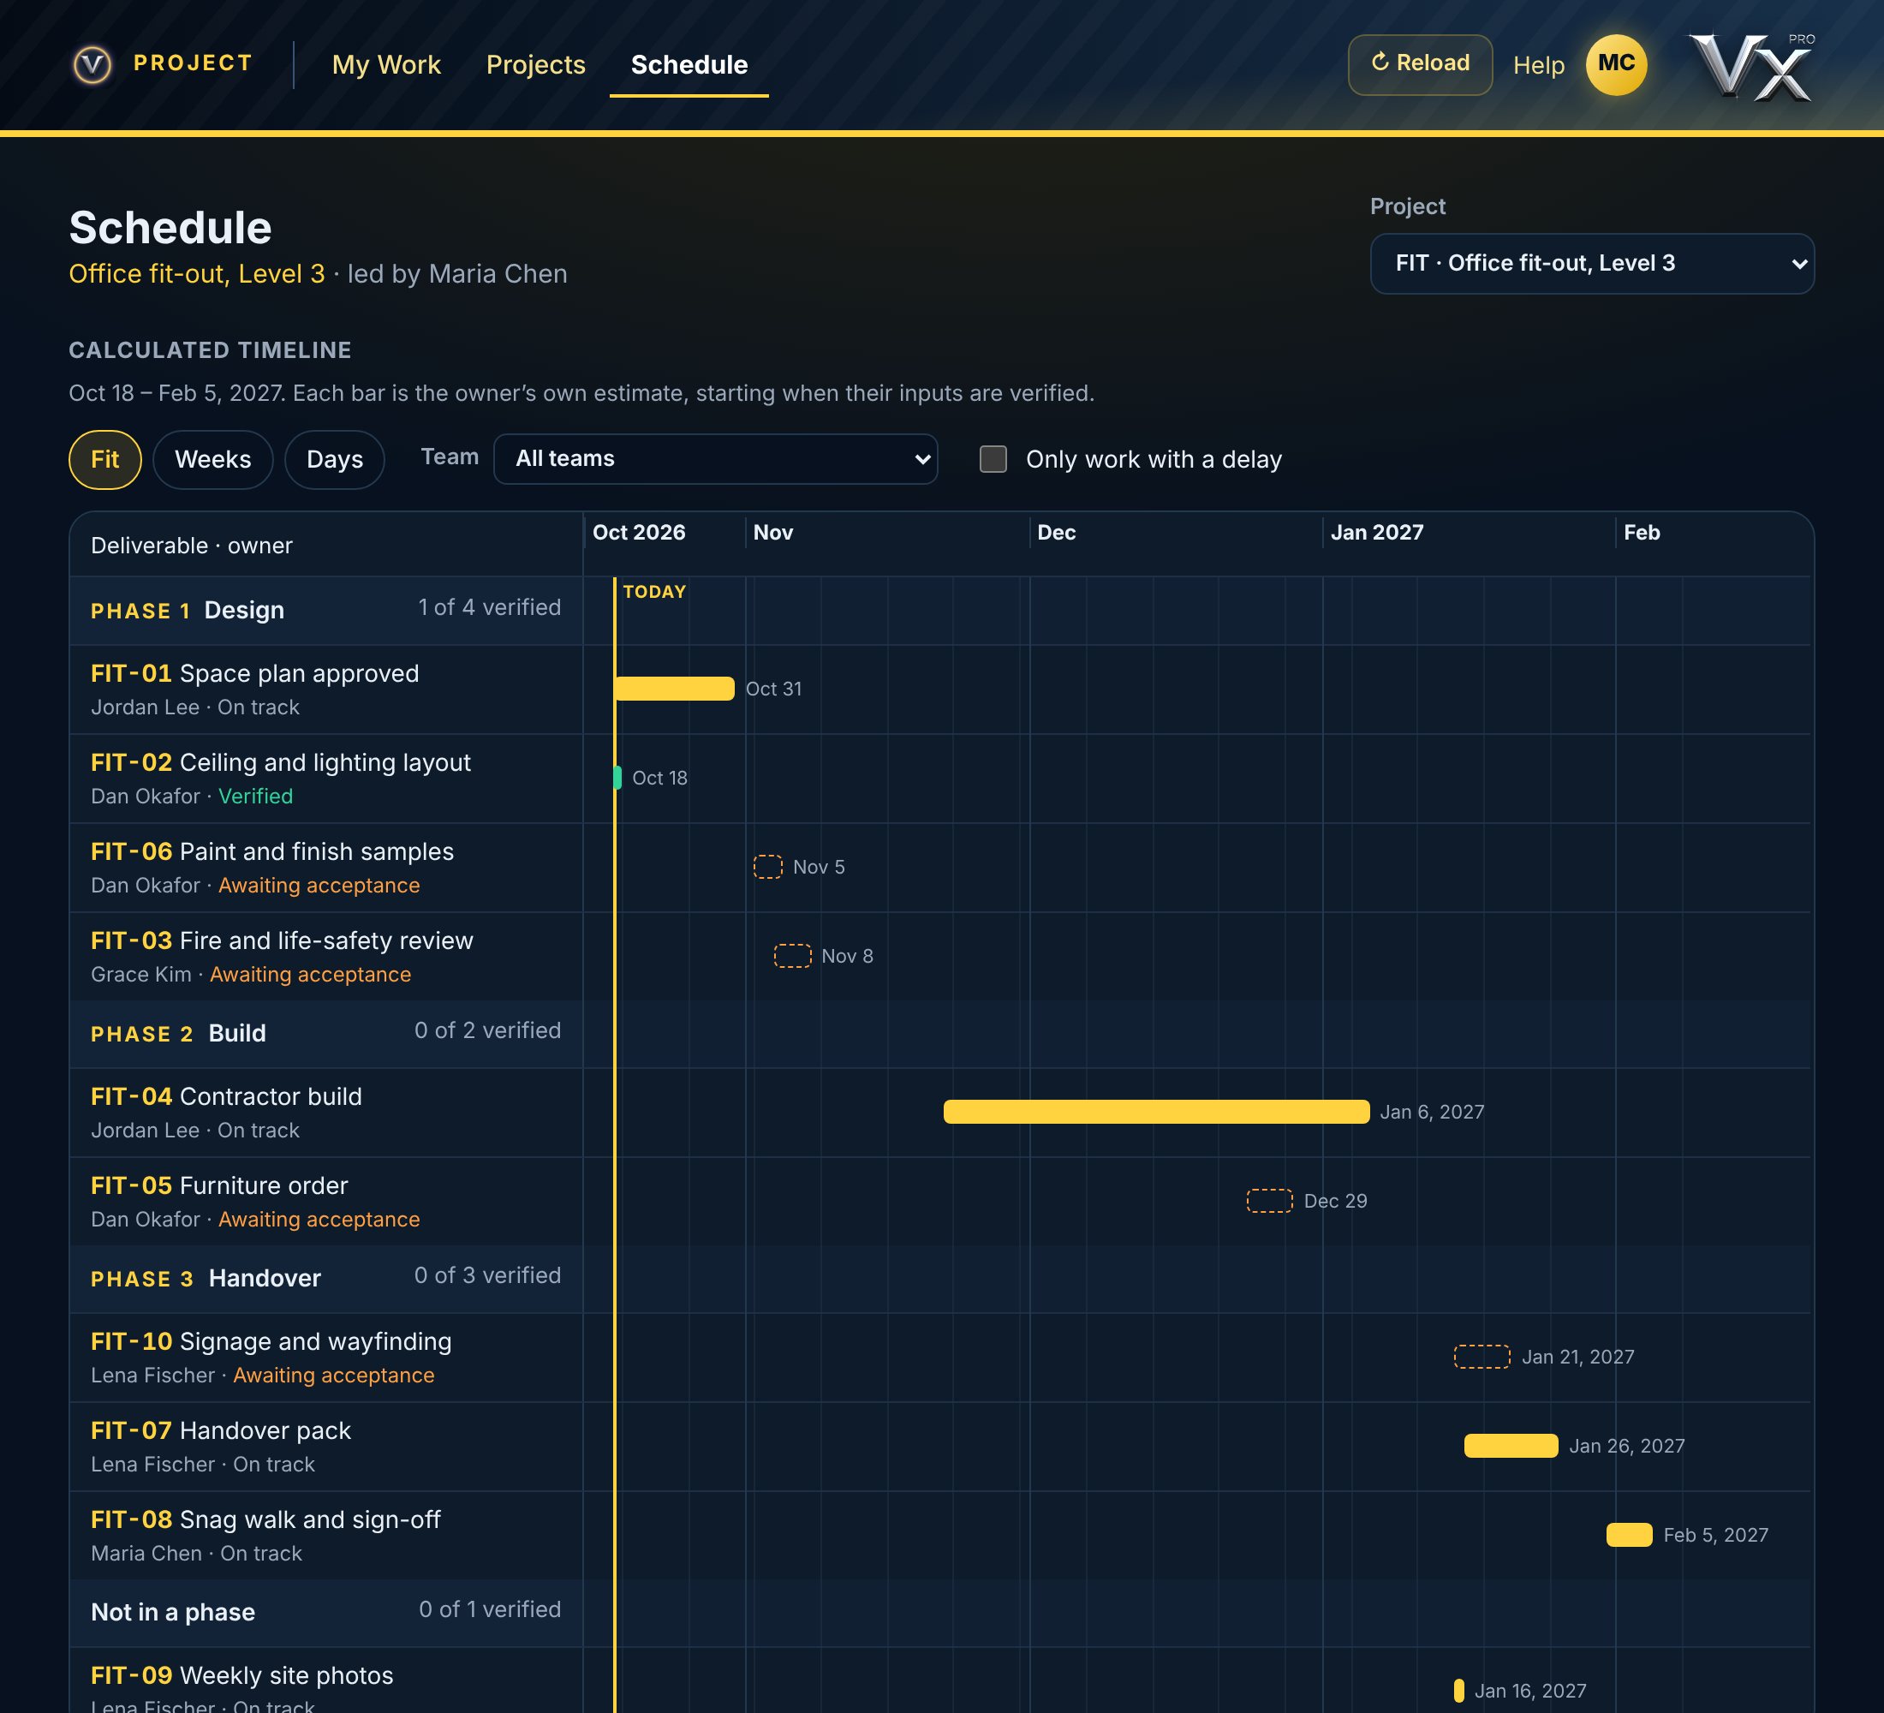Go to the My Work tab

(386, 64)
